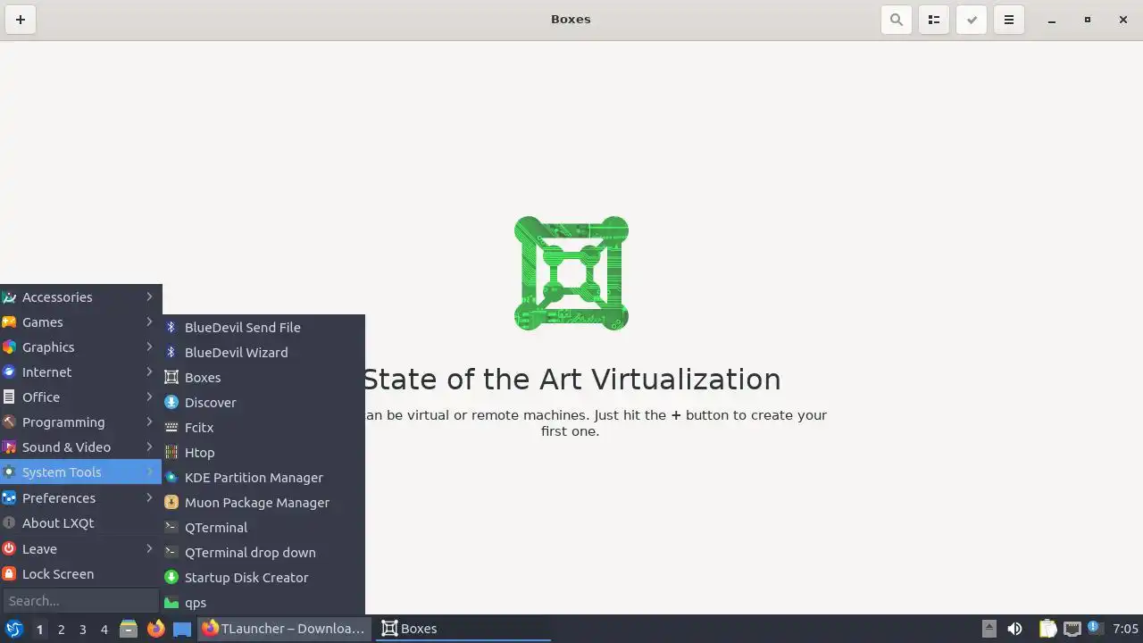Click the Leave submenu arrow
Viewport: 1143px width, 643px height.
coord(149,549)
